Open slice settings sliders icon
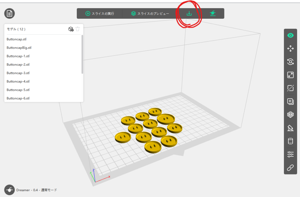 [290, 154]
